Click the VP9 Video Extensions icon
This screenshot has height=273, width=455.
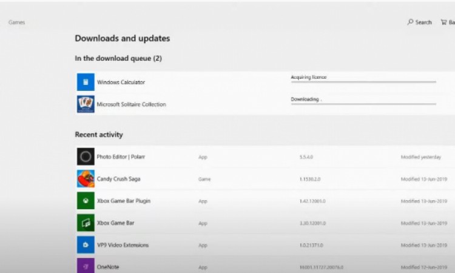coord(86,245)
